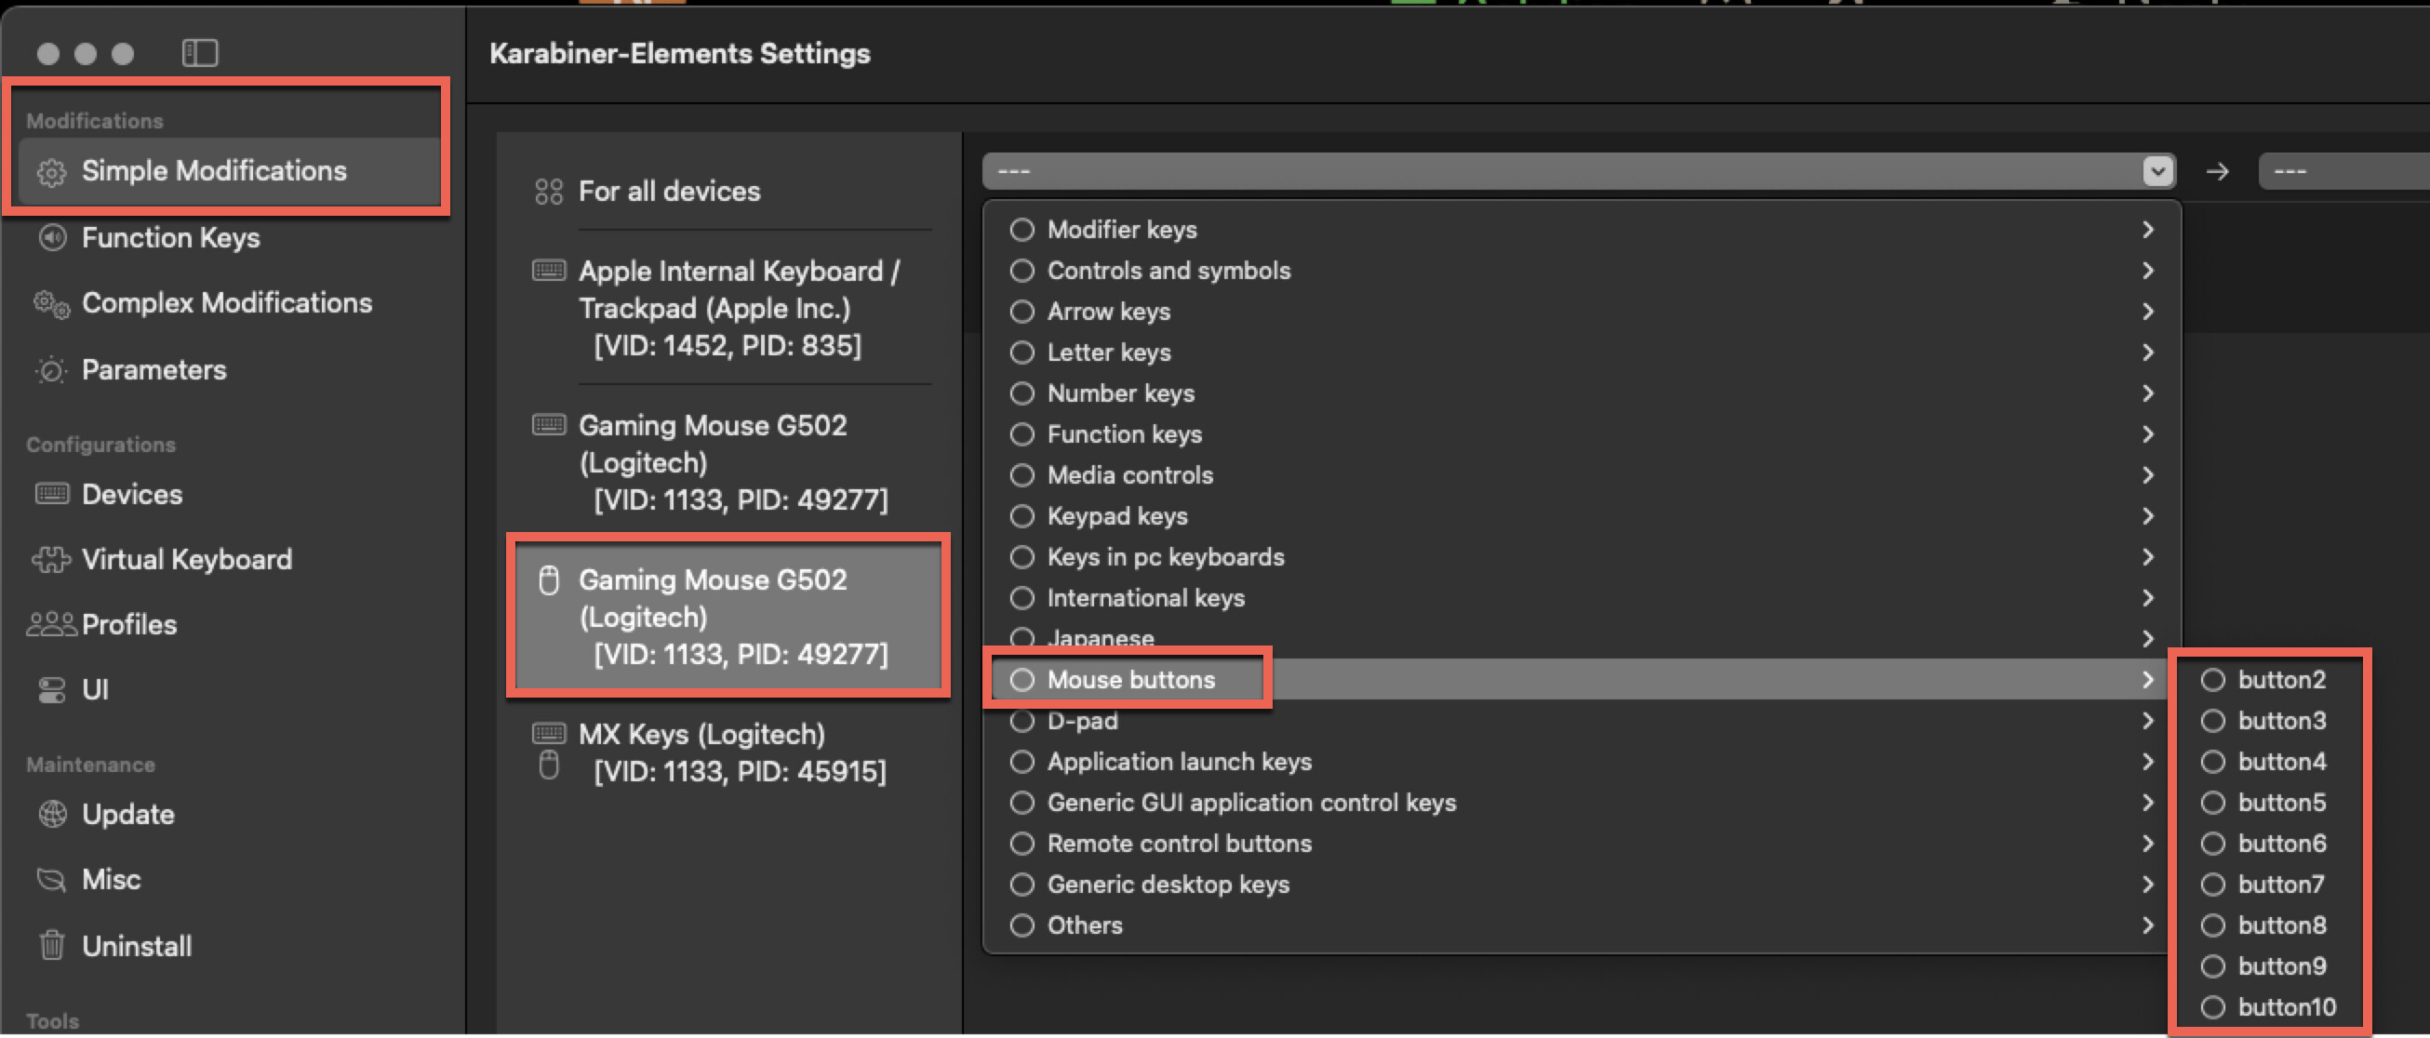Open the Devices configuration page
The width and height of the screenshot is (2430, 1038).
[x=131, y=494]
